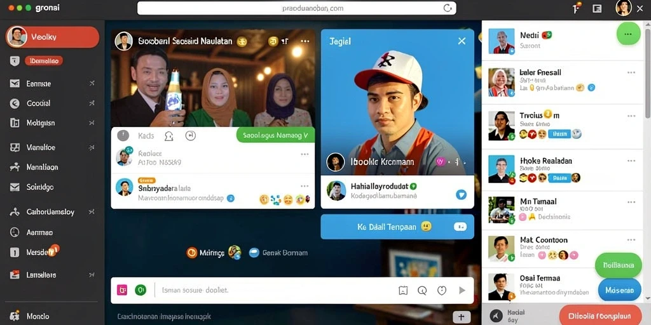This screenshot has width=651, height=325.
Task: Click the pink icon in message bar
Action: coord(122,290)
